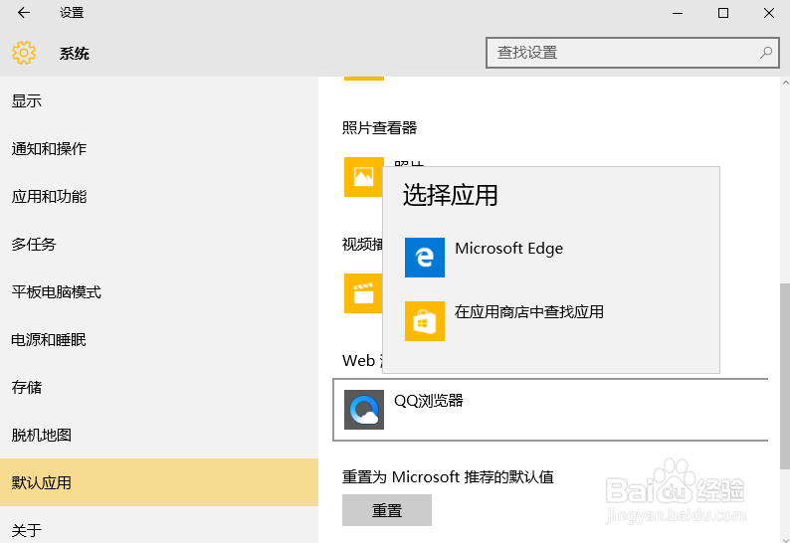This screenshot has height=543, width=790.
Task: Click the 设置 window title
Action: point(72,13)
